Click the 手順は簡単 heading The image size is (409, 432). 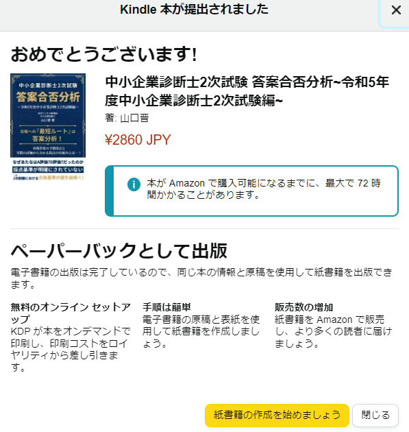pyautogui.click(x=166, y=307)
